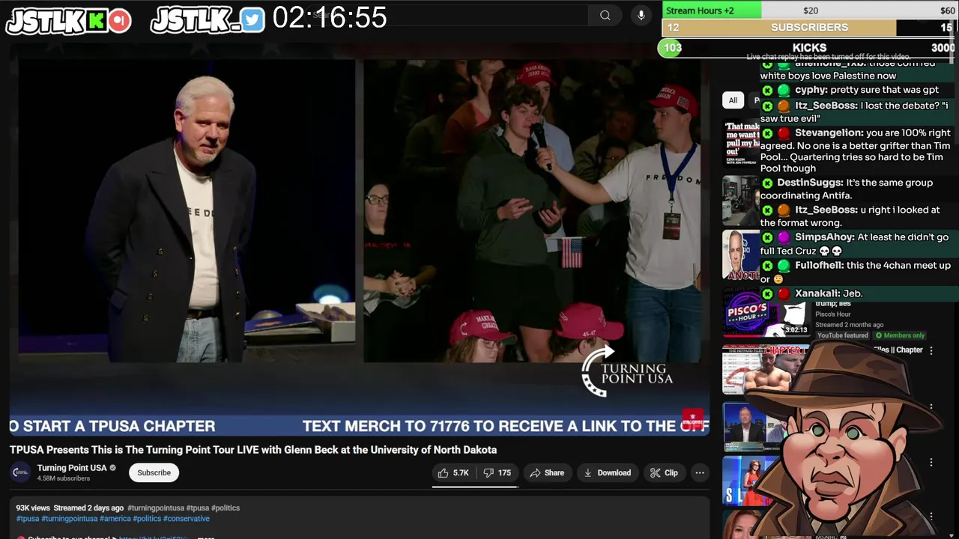Click the Stream Hours +2 progress bar
Viewport: 959px width, 539px height.
pos(810,10)
